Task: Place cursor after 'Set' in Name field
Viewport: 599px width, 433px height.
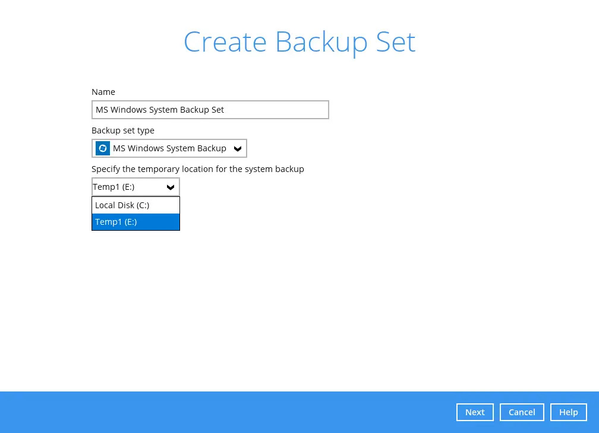Action: click(225, 110)
